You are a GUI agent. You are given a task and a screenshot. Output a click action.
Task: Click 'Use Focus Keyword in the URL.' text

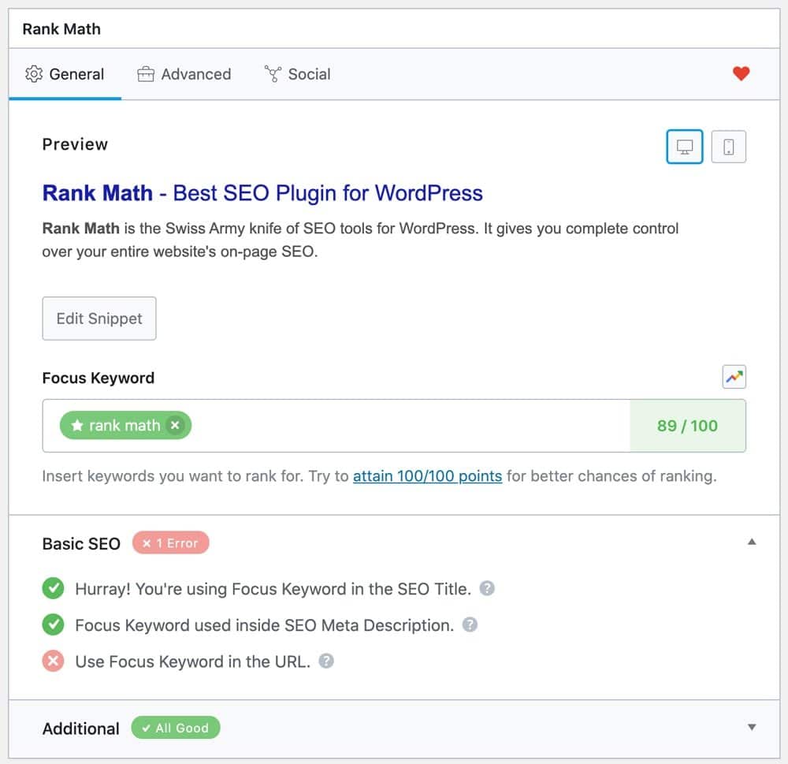pyautogui.click(x=192, y=662)
